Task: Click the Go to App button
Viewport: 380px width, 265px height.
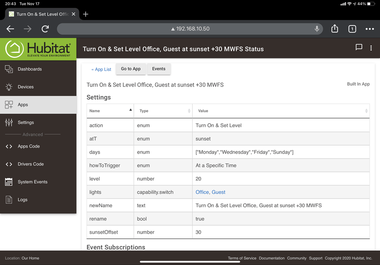Action: pos(131,69)
